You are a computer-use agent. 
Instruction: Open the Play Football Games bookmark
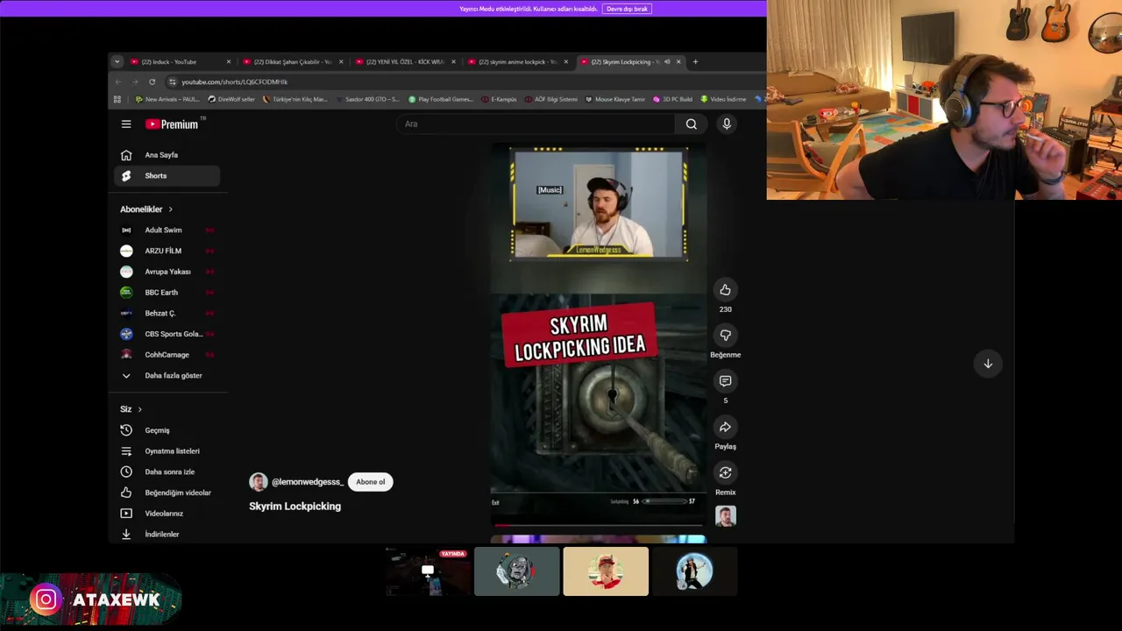(440, 99)
